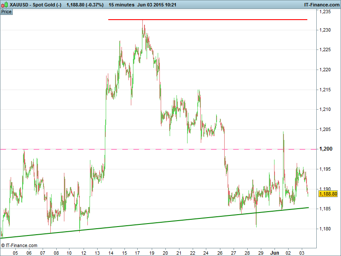341x256 pixels.
Task: Click the 1,188.80 (-0.37%) quote in header
Action: click(x=85, y=5)
